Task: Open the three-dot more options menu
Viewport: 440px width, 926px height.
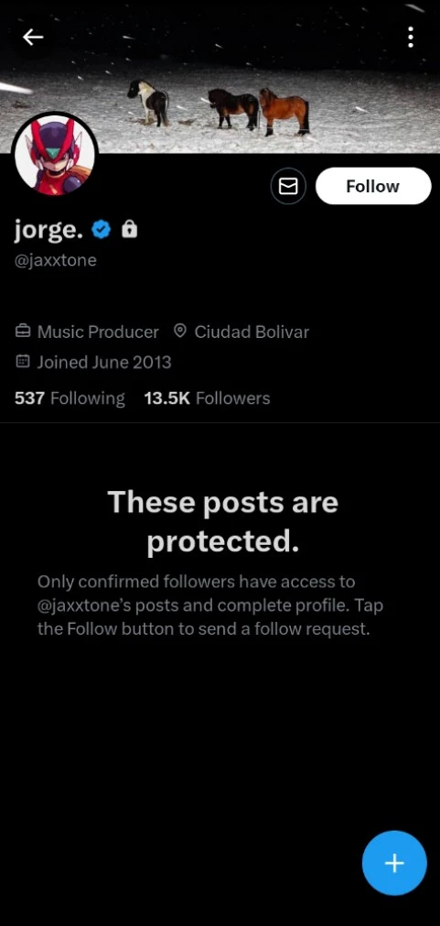Action: click(x=411, y=38)
